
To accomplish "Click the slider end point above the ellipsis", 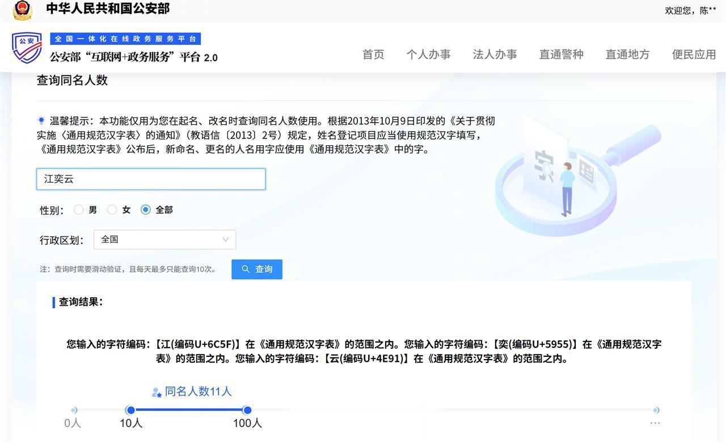I will (x=656, y=410).
